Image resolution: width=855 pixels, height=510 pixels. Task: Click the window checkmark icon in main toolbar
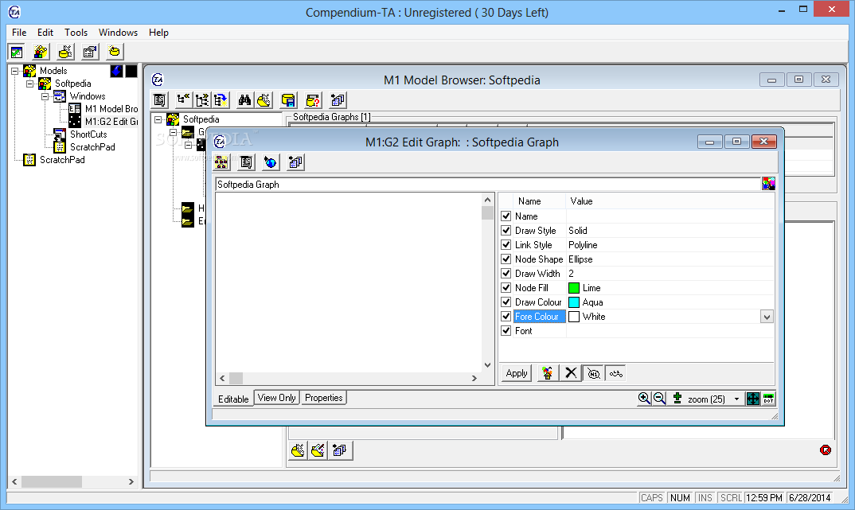[x=17, y=52]
